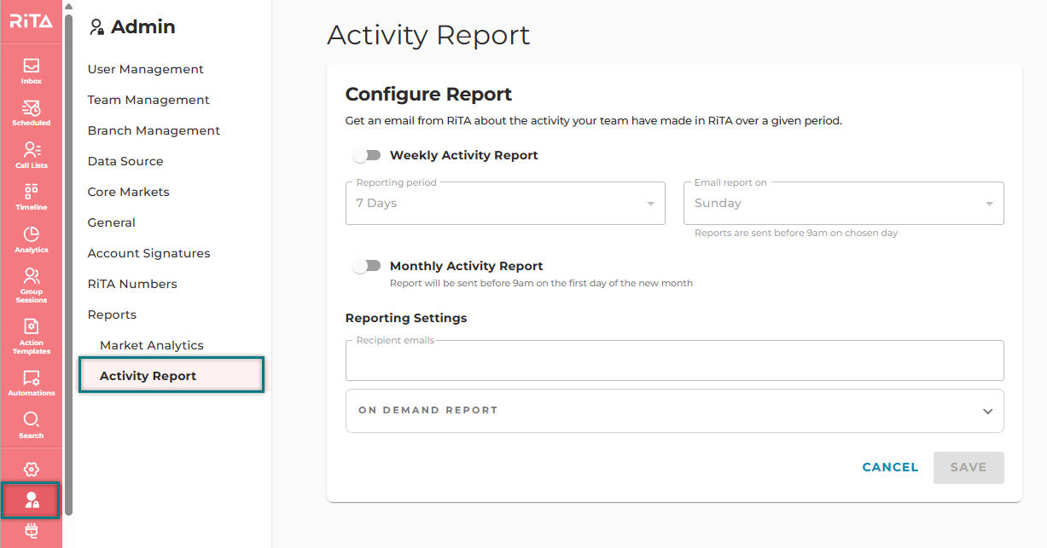This screenshot has width=1047, height=548.
Task: Click the Cancel button
Action: pos(890,468)
